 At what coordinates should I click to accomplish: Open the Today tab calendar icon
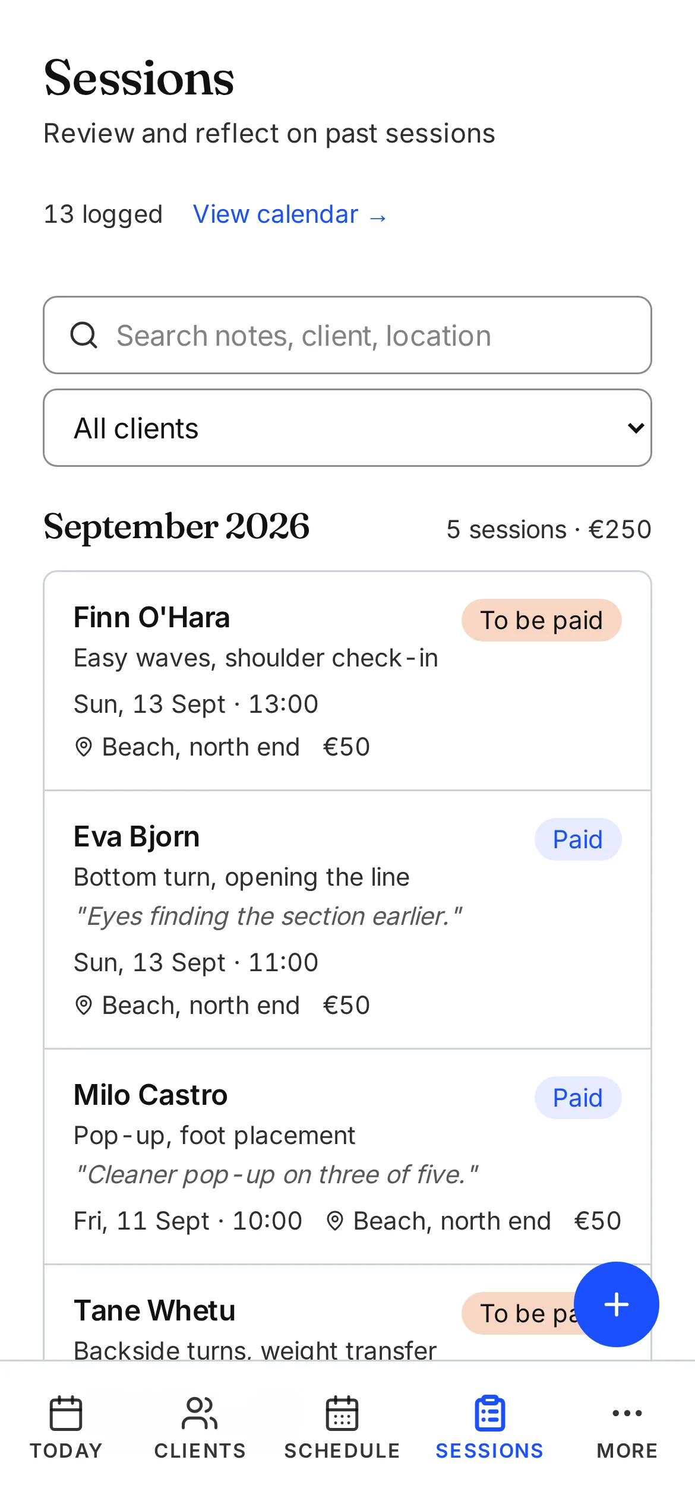[x=66, y=1413]
